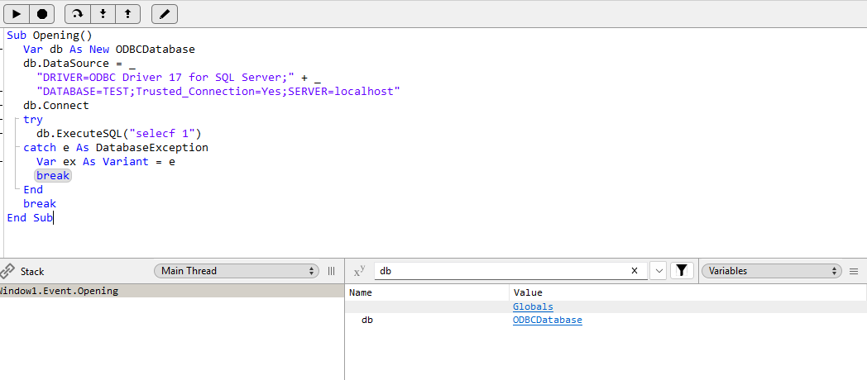Click the Step Over curved-arrow icon

coord(78,14)
